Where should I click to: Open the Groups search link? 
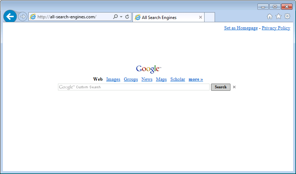[131, 79]
